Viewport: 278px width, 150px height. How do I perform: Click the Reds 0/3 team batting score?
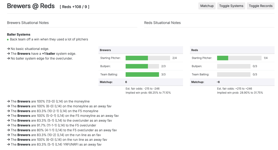pos(255,74)
